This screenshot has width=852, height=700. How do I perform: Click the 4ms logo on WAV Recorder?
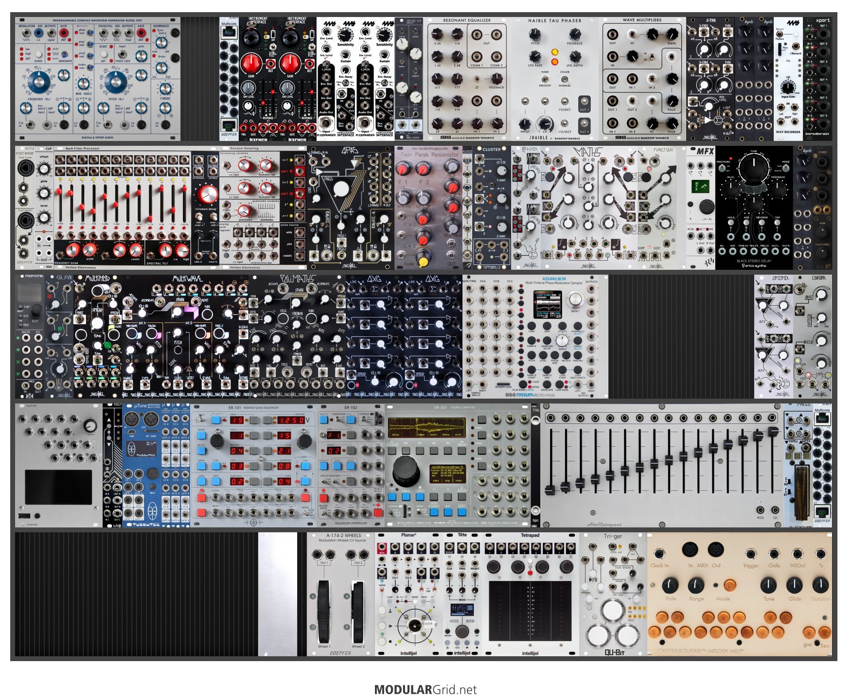click(x=793, y=23)
